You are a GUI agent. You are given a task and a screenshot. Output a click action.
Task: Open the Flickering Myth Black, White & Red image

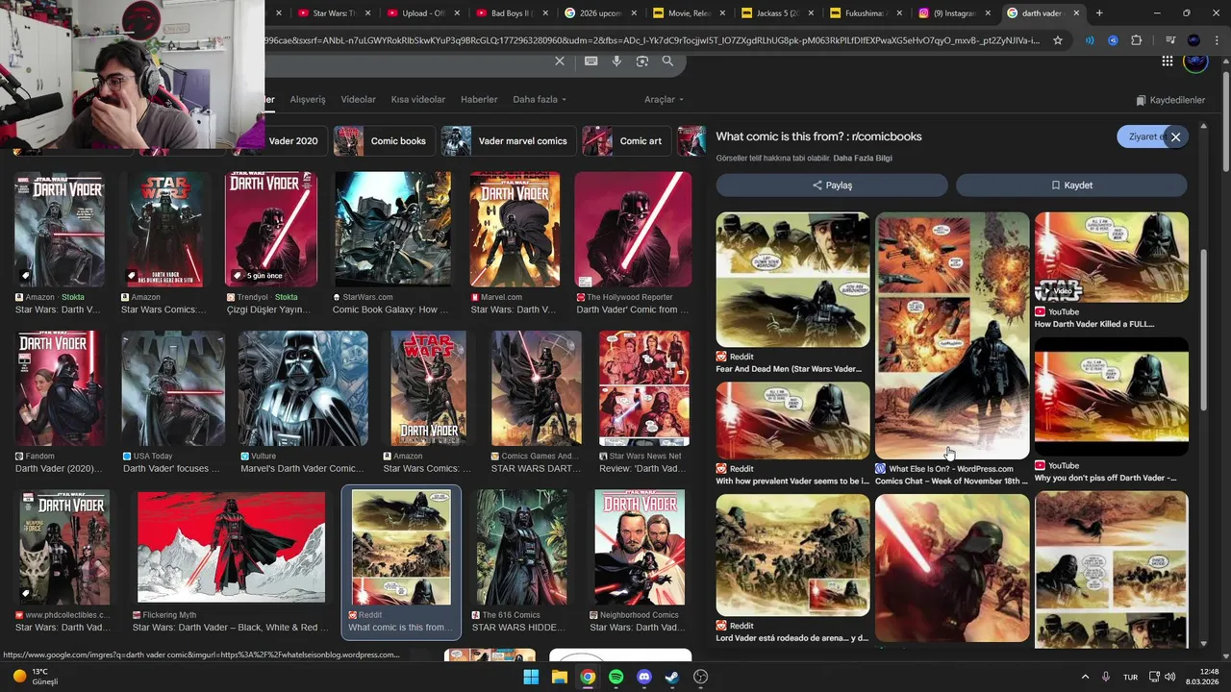tap(231, 548)
